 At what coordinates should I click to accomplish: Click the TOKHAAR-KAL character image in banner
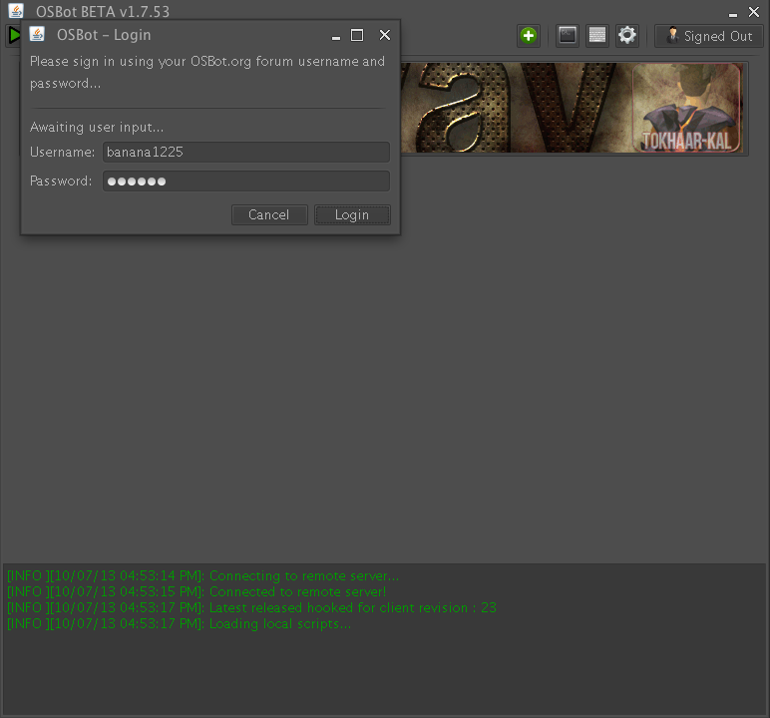687,110
